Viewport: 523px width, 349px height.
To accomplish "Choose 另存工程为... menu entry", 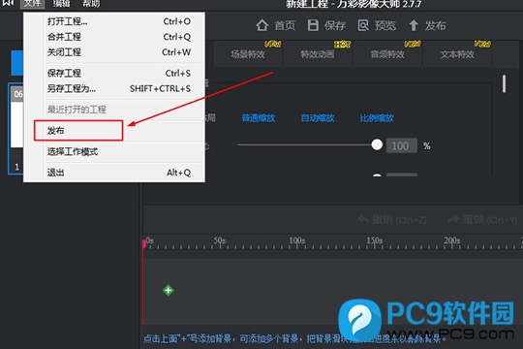I will [x=119, y=88].
